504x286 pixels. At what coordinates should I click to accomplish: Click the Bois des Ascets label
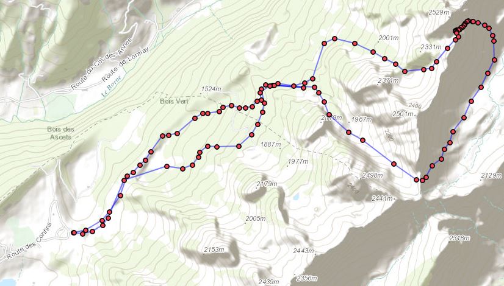[x=60, y=133]
